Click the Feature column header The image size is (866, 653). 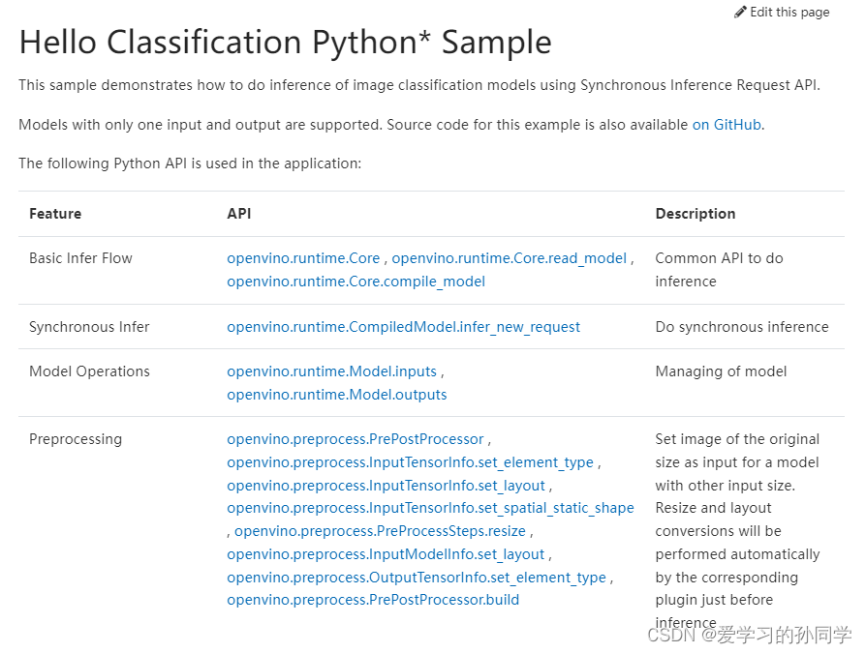pos(55,214)
